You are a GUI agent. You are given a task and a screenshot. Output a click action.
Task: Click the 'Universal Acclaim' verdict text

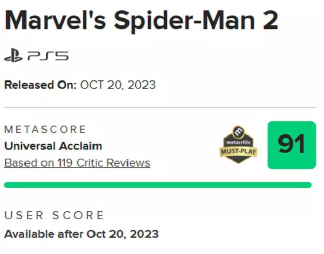click(x=53, y=146)
